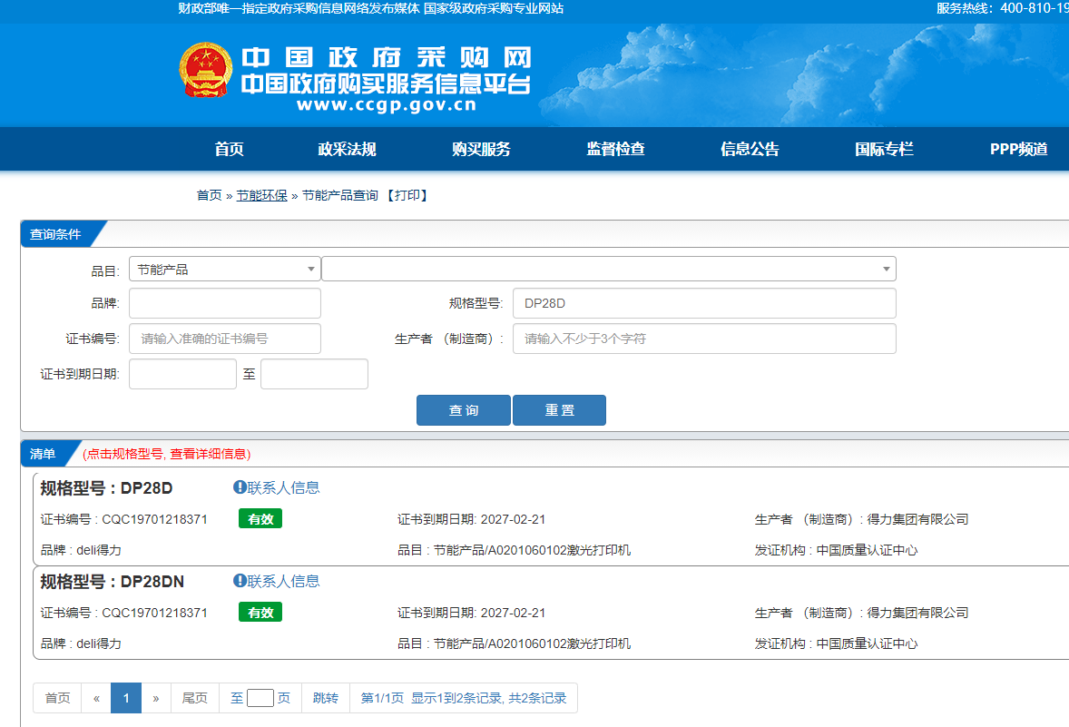This screenshot has height=727, width=1069.
Task: Click pagination summary 第1/1页 text
Action: pos(382,698)
